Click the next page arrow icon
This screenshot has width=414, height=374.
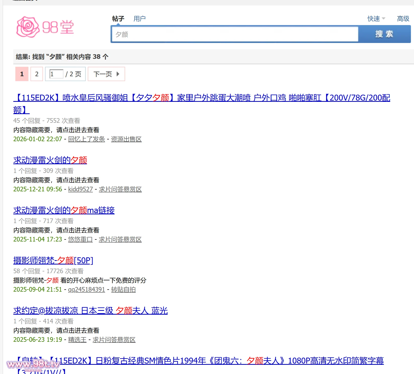[118, 74]
